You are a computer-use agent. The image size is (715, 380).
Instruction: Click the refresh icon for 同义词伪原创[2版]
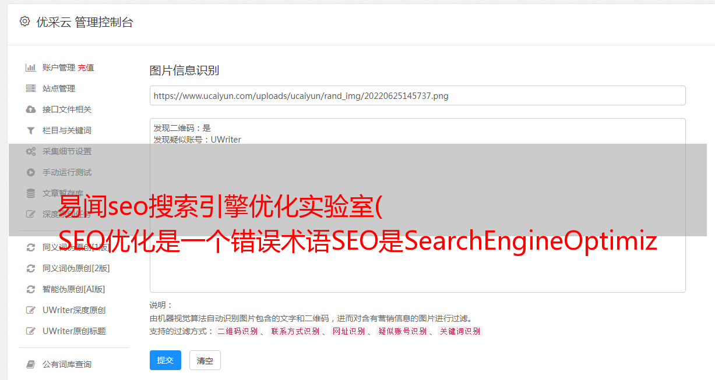click(x=31, y=268)
